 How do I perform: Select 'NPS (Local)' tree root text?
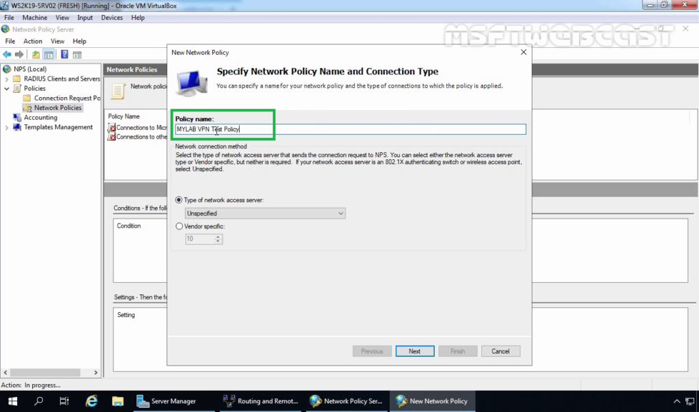30,69
